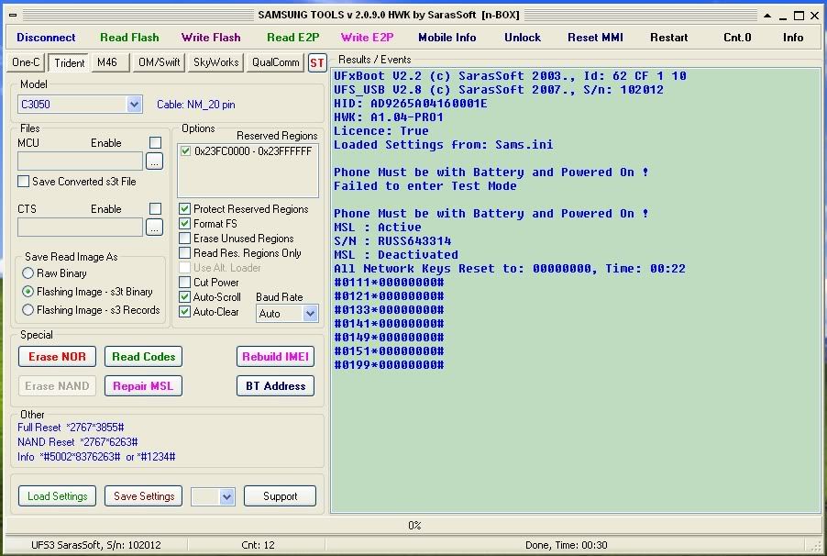Click the #0111*00000000# code line
827x556 pixels.
pos(389,283)
